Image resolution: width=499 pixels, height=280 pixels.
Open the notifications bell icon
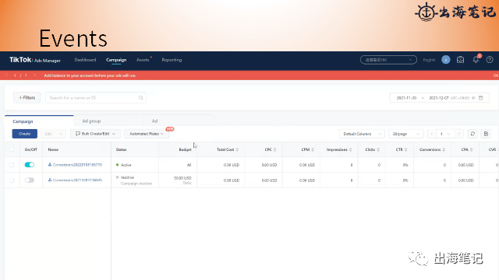click(476, 60)
